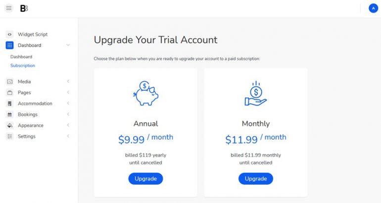
Task: Open the Dashboard submenu link
Action: pyautogui.click(x=21, y=57)
